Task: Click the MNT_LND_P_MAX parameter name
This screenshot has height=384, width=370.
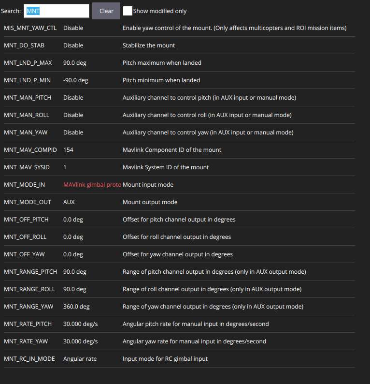Action: 28,63
